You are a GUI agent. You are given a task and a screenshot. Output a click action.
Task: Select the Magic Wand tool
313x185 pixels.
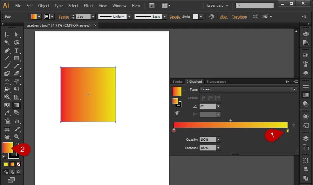7,42
